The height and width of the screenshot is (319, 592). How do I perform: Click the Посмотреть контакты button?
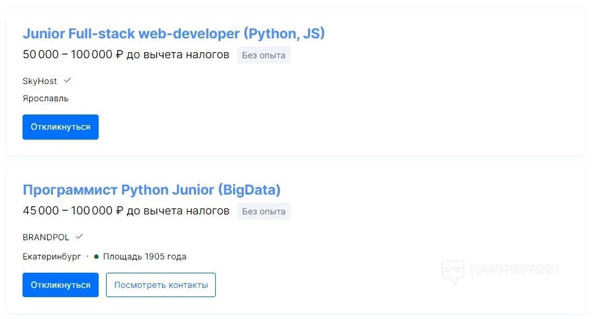point(161,285)
